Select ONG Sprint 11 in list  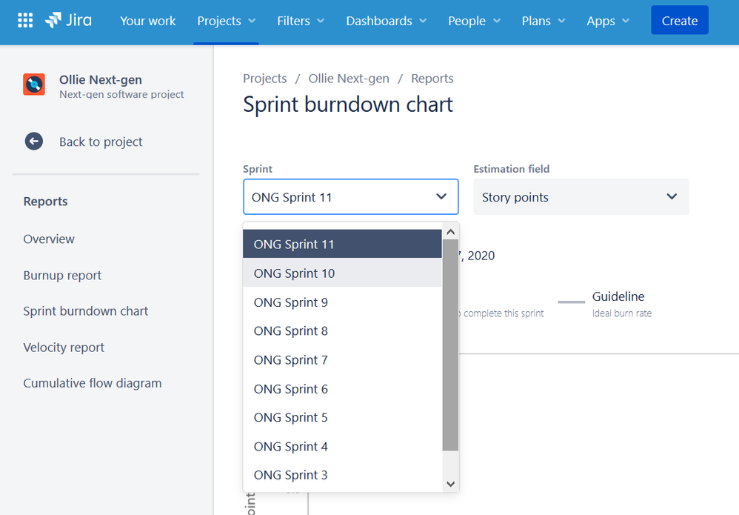pyautogui.click(x=342, y=244)
